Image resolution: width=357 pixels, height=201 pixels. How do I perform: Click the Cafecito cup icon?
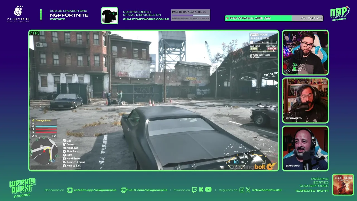point(70,190)
